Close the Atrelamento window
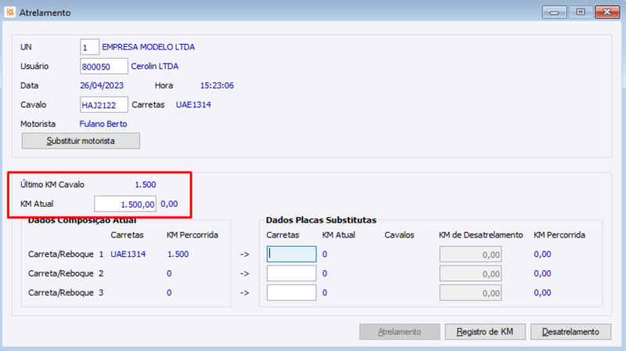Screen dimensions: 626x351 [607, 12]
